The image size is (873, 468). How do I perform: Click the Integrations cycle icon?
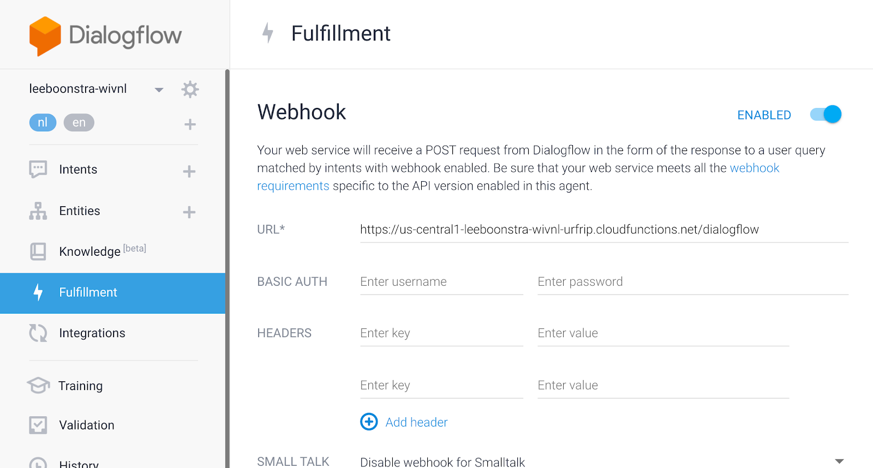[x=38, y=333]
